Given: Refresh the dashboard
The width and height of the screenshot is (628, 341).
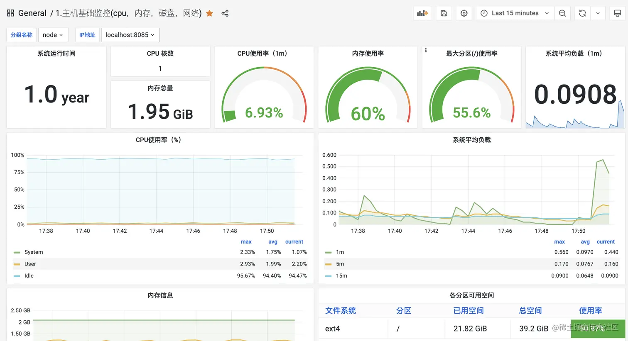Looking at the screenshot, I should tap(582, 13).
